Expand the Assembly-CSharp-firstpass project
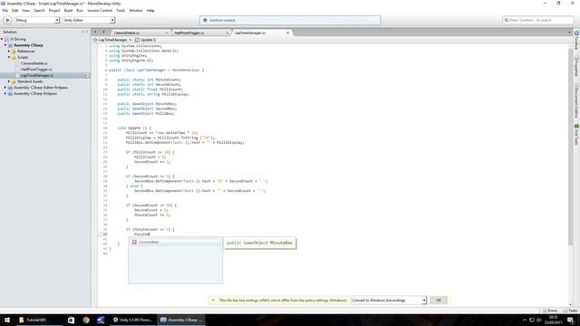 click(5, 93)
